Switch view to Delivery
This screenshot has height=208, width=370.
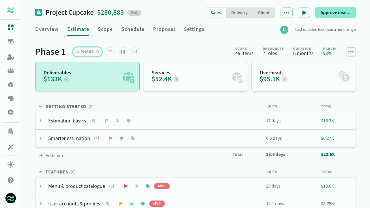[239, 13]
